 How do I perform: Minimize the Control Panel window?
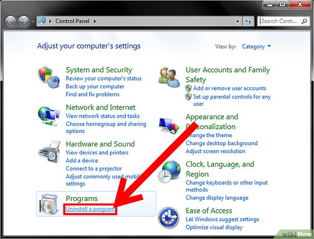point(270,4)
